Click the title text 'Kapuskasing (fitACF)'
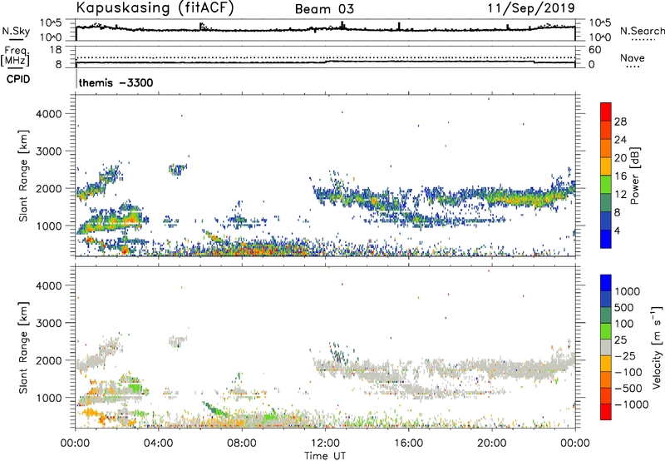Viewport: 665px width, 461px height. tap(155, 7)
